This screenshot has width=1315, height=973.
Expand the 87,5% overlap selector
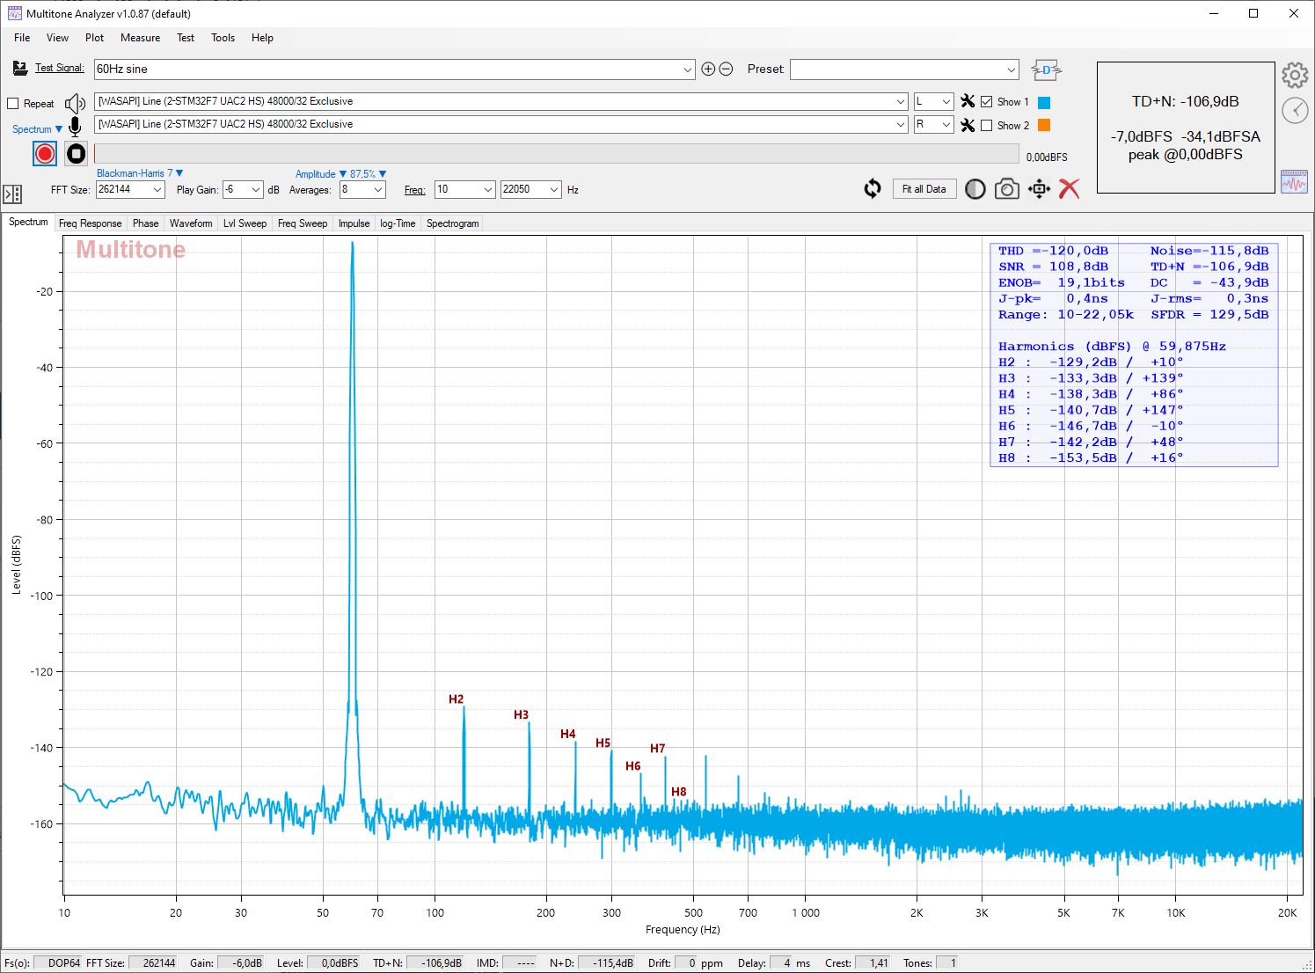point(369,174)
